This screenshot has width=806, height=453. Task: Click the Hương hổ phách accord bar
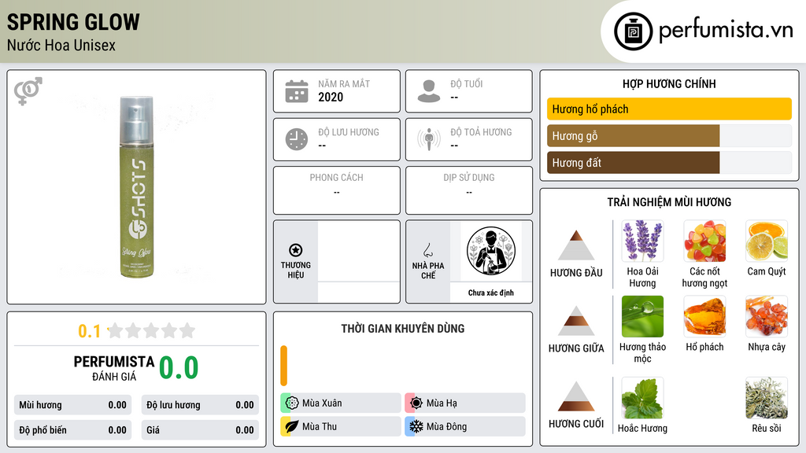pyautogui.click(x=669, y=109)
